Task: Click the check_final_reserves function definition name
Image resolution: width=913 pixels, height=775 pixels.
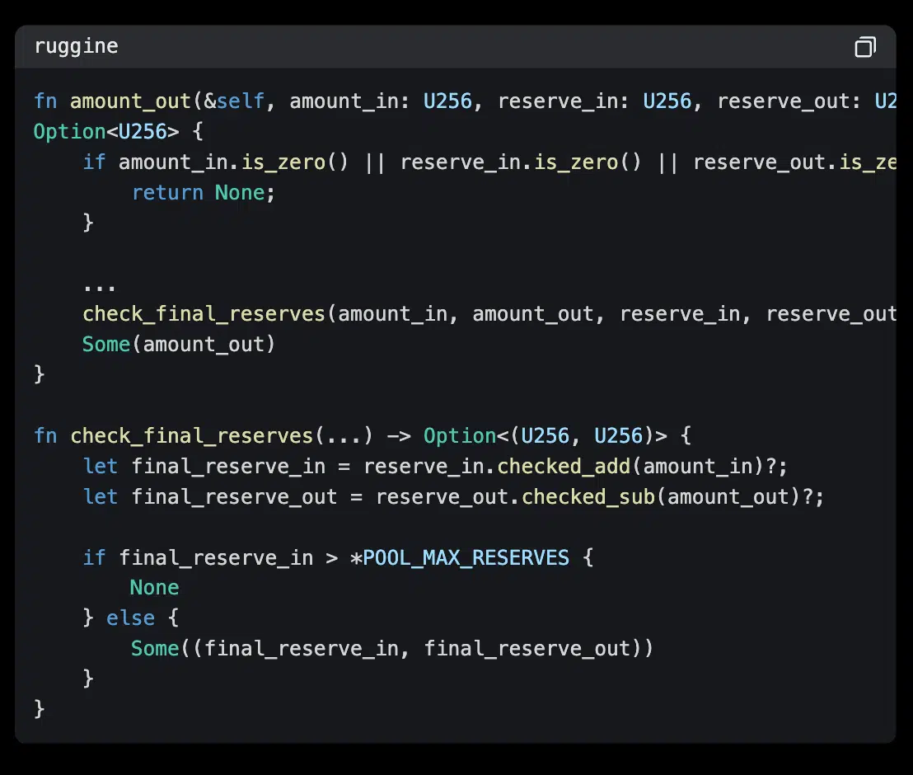Action: (191, 435)
